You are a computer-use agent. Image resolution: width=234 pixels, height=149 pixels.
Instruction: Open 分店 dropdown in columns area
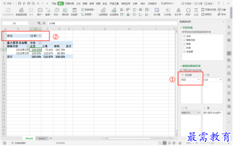[221, 79]
